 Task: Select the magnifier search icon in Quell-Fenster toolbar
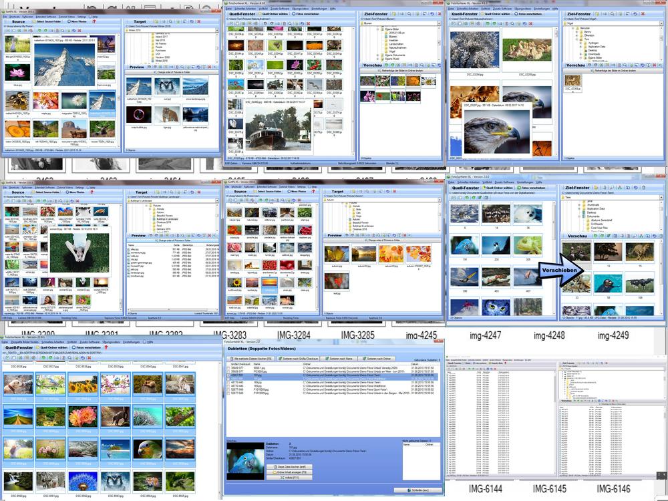click(x=290, y=23)
